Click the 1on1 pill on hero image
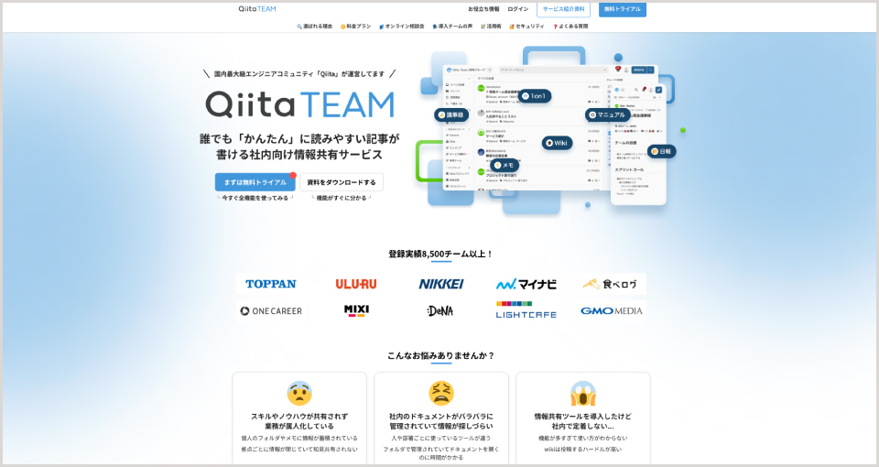This screenshot has width=879, height=467. click(534, 96)
